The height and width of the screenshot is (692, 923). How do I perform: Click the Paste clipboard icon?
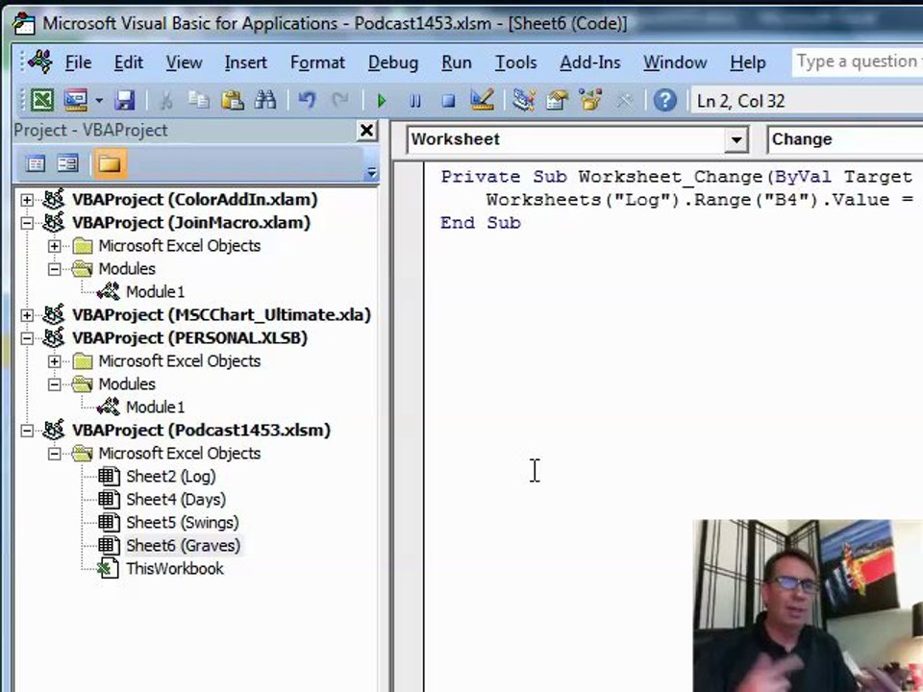point(232,100)
